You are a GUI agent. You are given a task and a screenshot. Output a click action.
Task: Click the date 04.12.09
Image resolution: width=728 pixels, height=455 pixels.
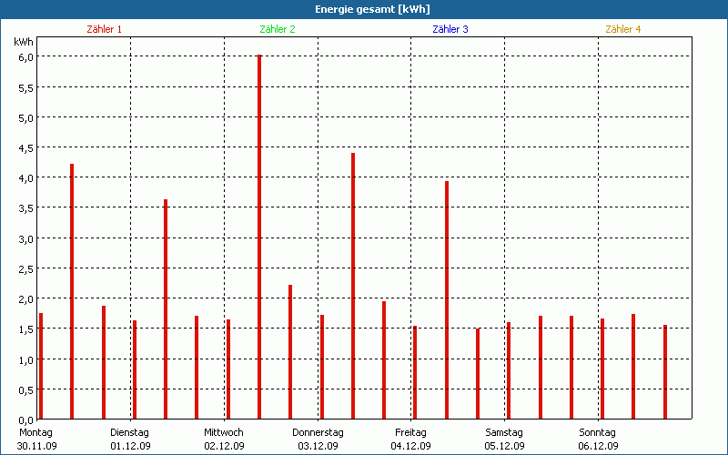click(411, 446)
